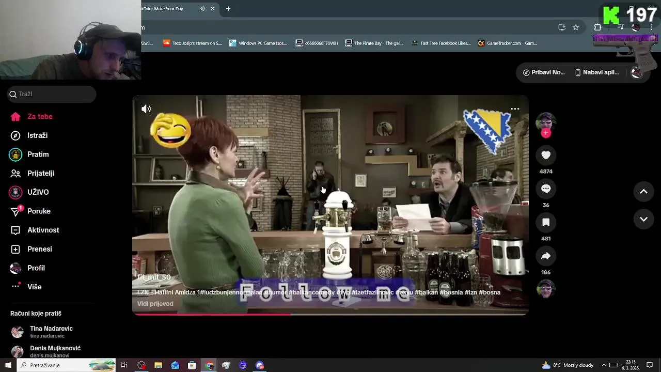Mute the TikTok tab audio icon

(202, 9)
